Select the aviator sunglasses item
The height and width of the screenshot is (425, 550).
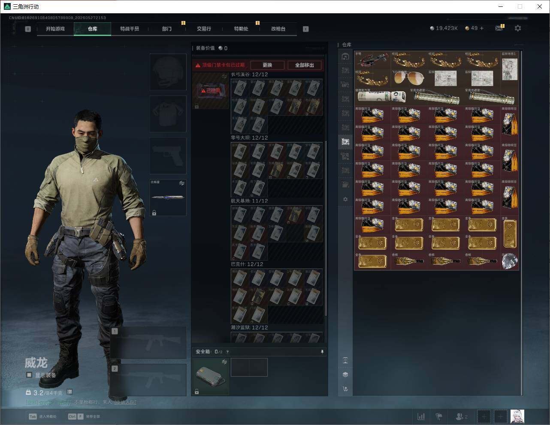pyautogui.click(x=409, y=78)
